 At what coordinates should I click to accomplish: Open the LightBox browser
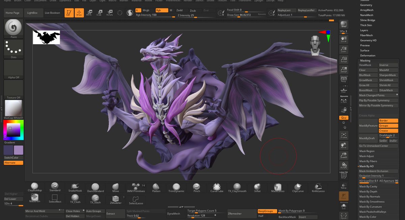pyautogui.click(x=32, y=13)
